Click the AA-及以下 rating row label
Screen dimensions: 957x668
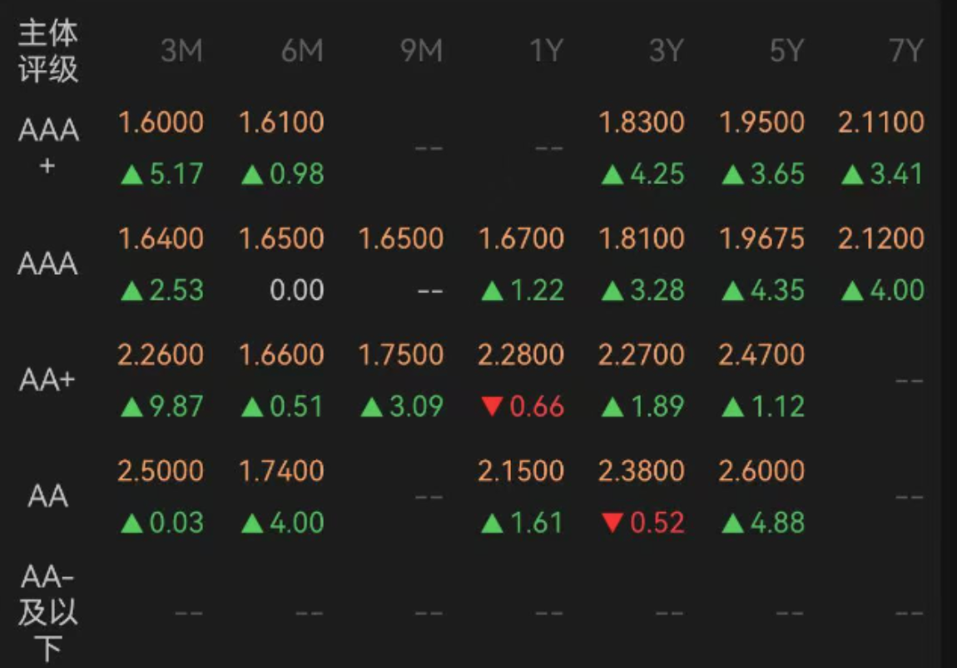[x=47, y=612]
